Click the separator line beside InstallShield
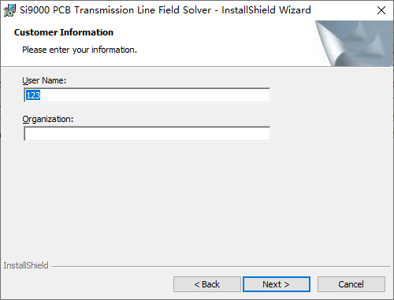This screenshot has width=394, height=300. (x=221, y=267)
